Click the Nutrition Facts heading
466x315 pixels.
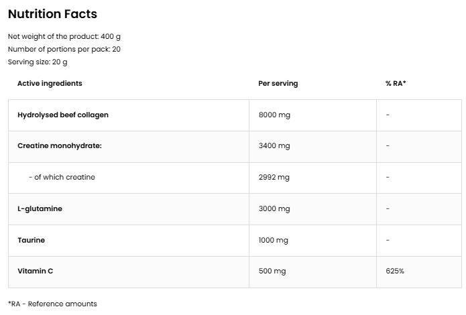(52, 13)
